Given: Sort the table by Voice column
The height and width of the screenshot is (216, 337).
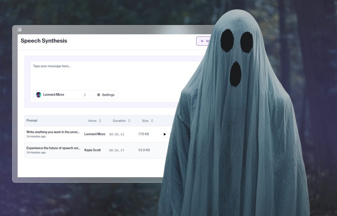Looking at the screenshot, I should click(94, 121).
